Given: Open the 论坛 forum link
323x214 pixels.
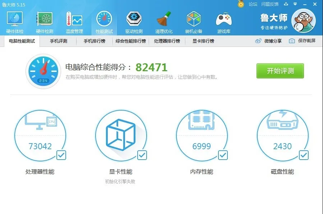Looking at the screenshot, I should coord(253,4).
